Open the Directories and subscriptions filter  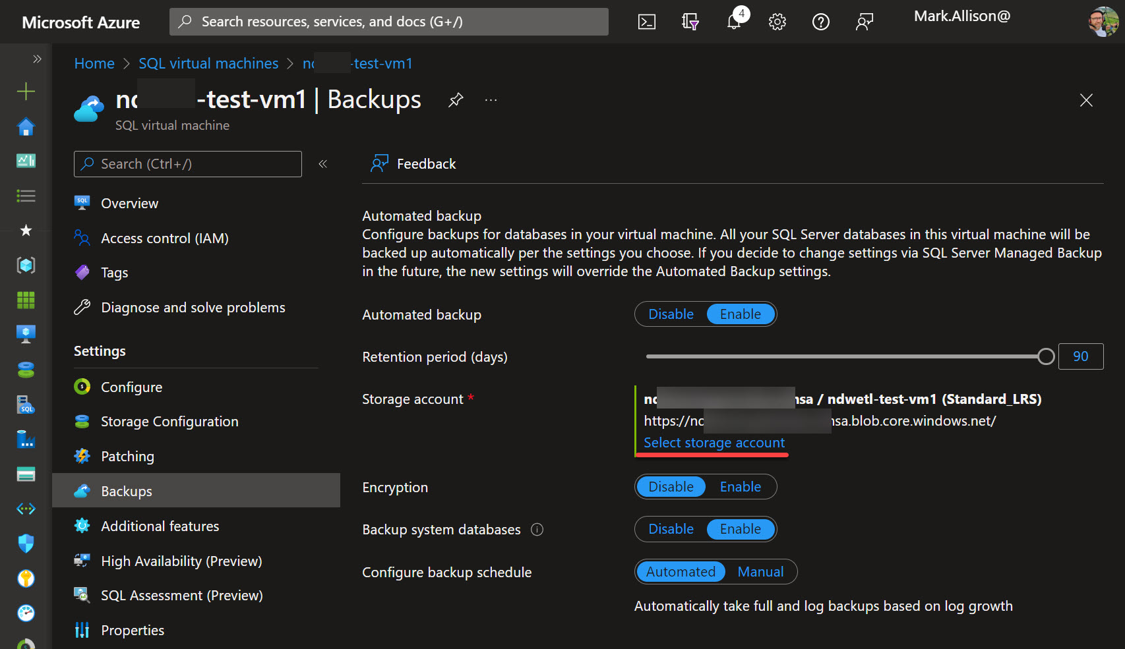(690, 22)
